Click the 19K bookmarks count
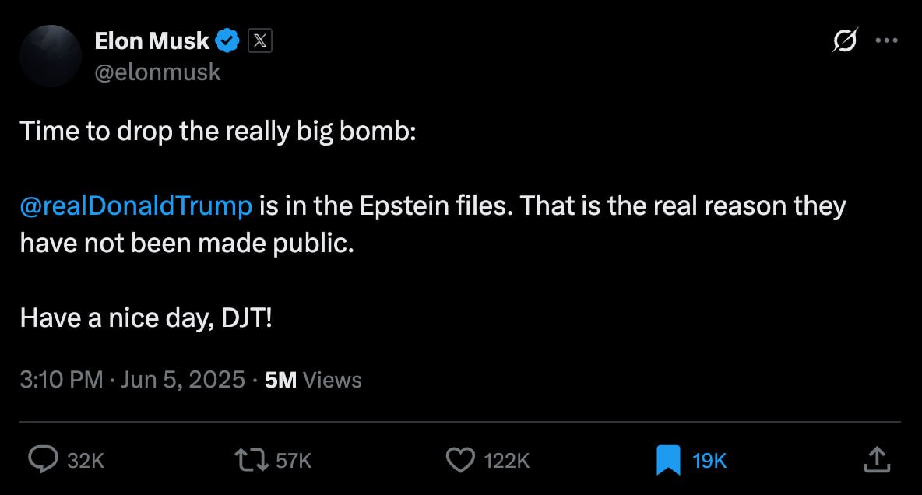Viewport: 922px width, 495px height. pyautogui.click(x=709, y=461)
